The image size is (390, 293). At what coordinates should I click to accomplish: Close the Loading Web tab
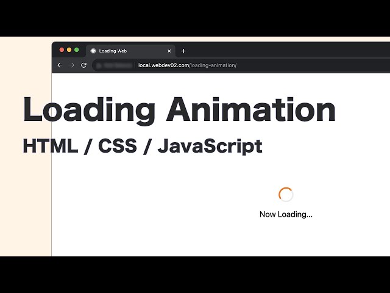coord(169,51)
